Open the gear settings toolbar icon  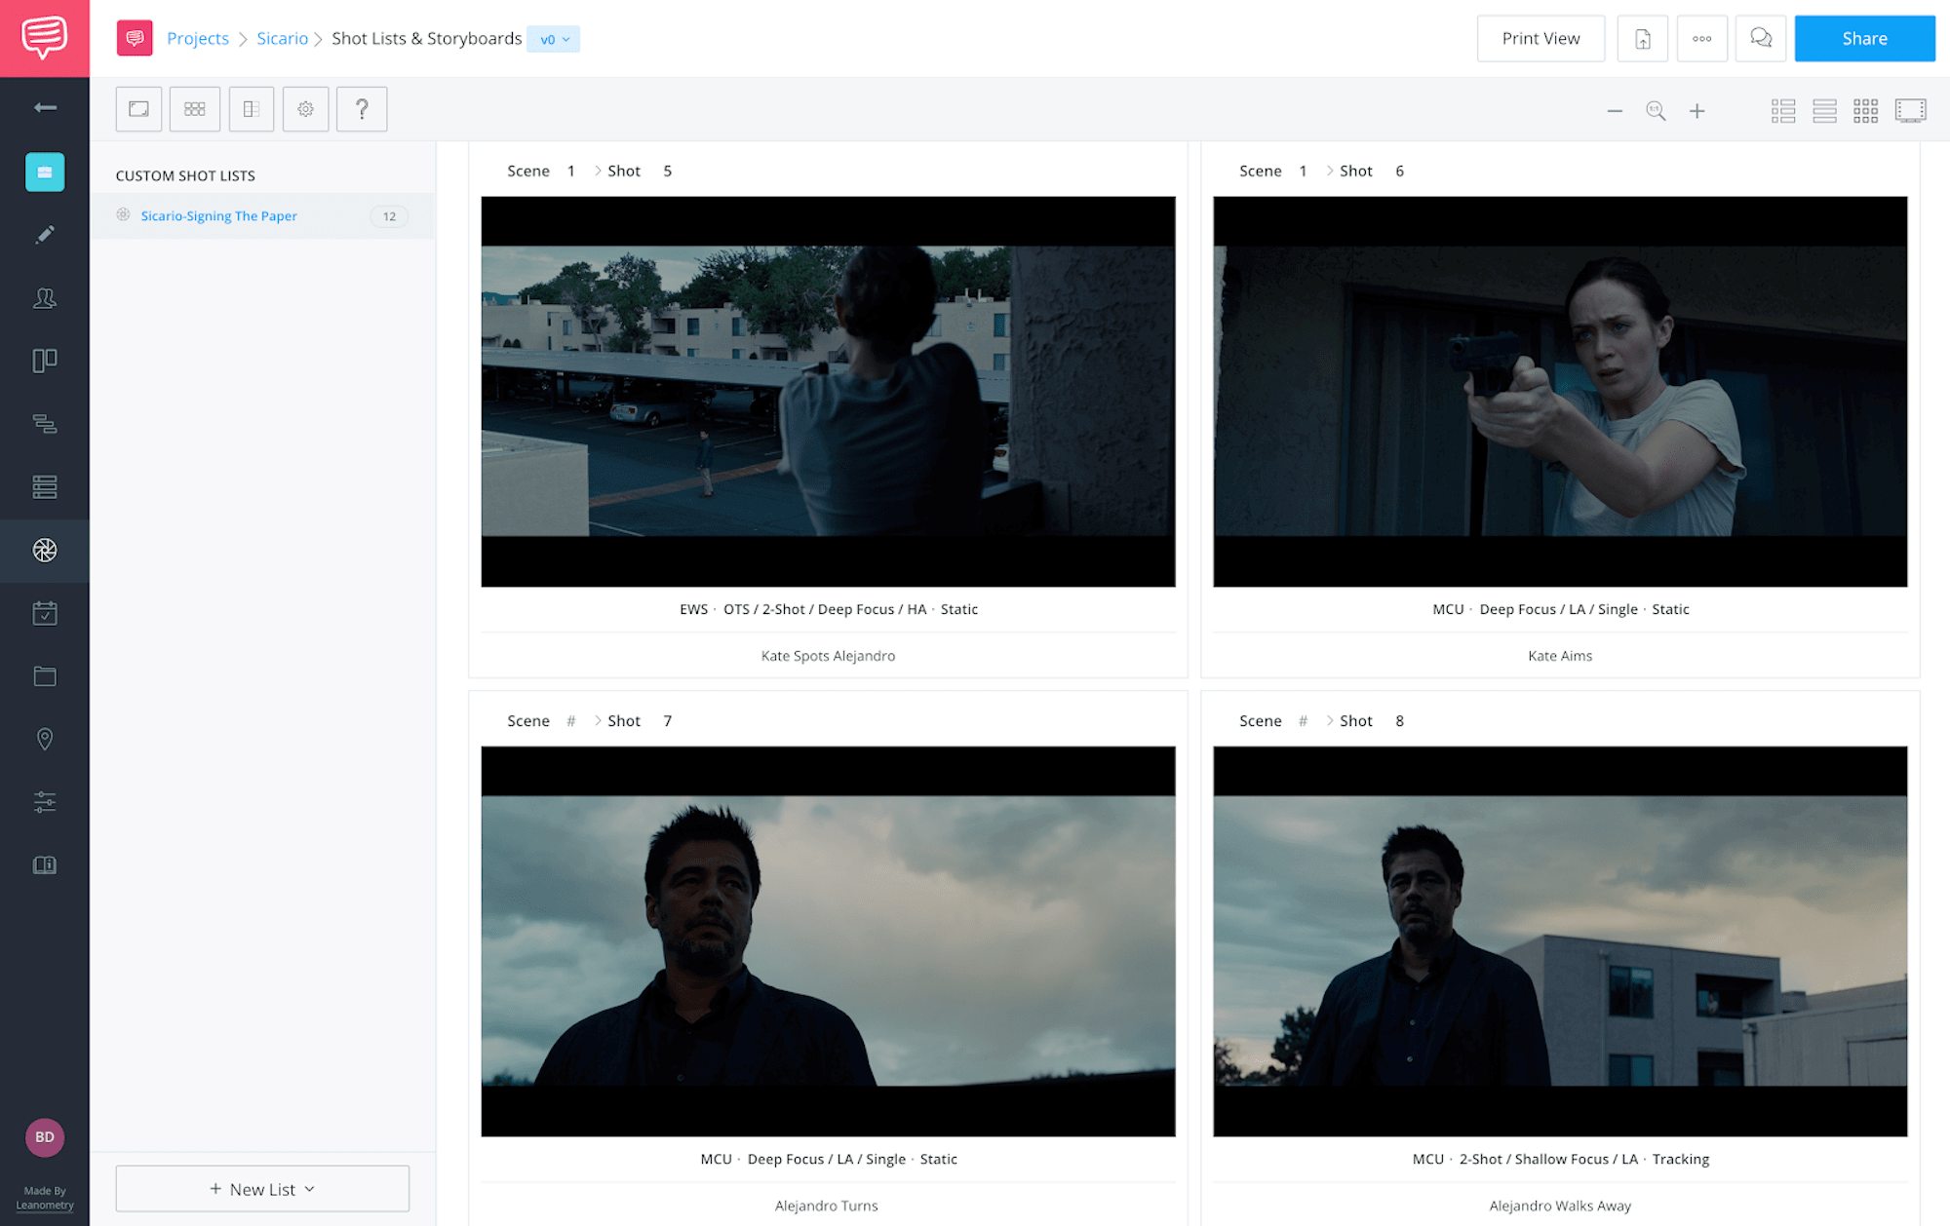(306, 109)
